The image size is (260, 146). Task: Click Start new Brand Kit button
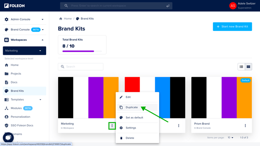(232, 27)
